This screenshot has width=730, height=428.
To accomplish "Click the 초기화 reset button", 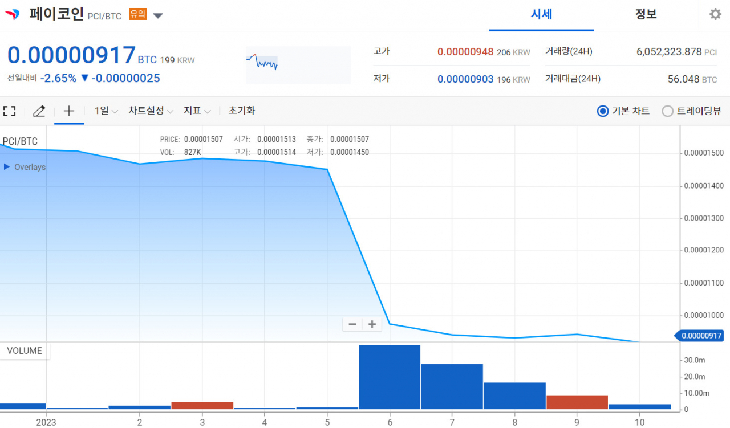I will (241, 111).
